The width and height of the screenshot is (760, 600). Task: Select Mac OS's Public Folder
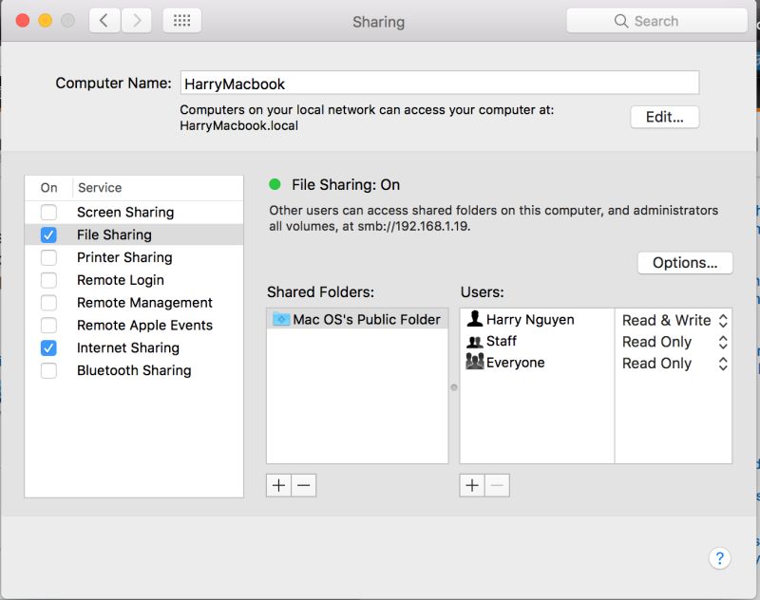click(x=357, y=319)
